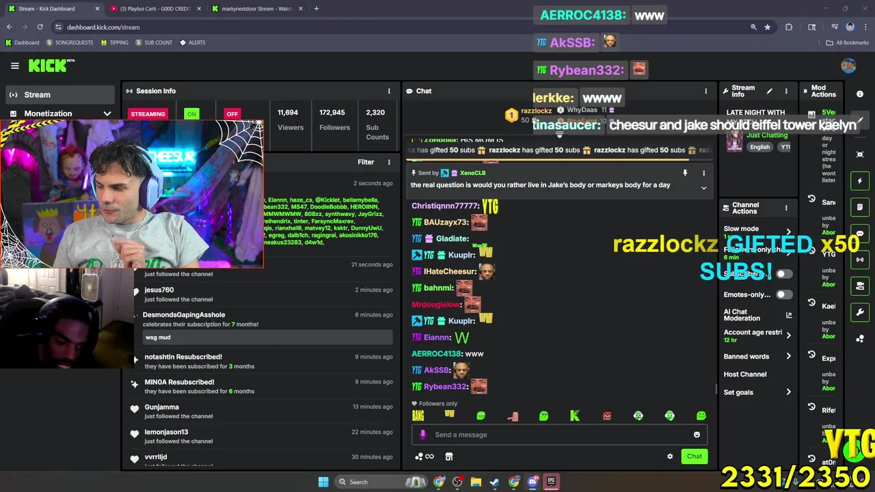Click the 'notashtin Resubscribed!' activity entry
The width and height of the screenshot is (875, 492).
(x=183, y=357)
